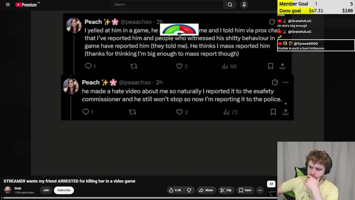Open more actions three-dot menu
This screenshot has width=355, height=200.
click(x=260, y=190)
